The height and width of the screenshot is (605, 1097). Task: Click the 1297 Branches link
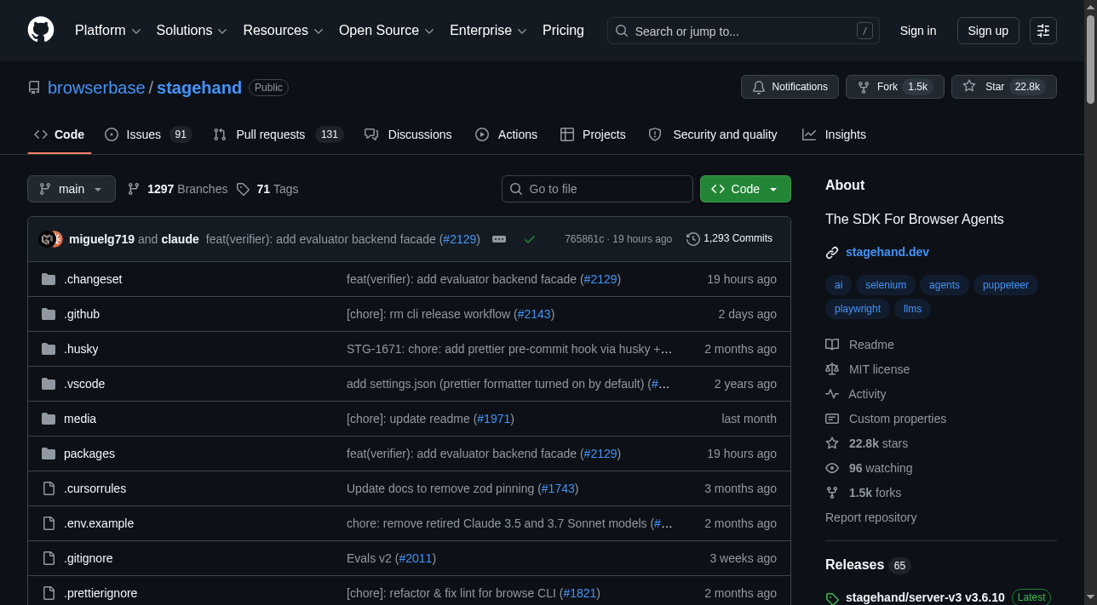click(x=177, y=189)
